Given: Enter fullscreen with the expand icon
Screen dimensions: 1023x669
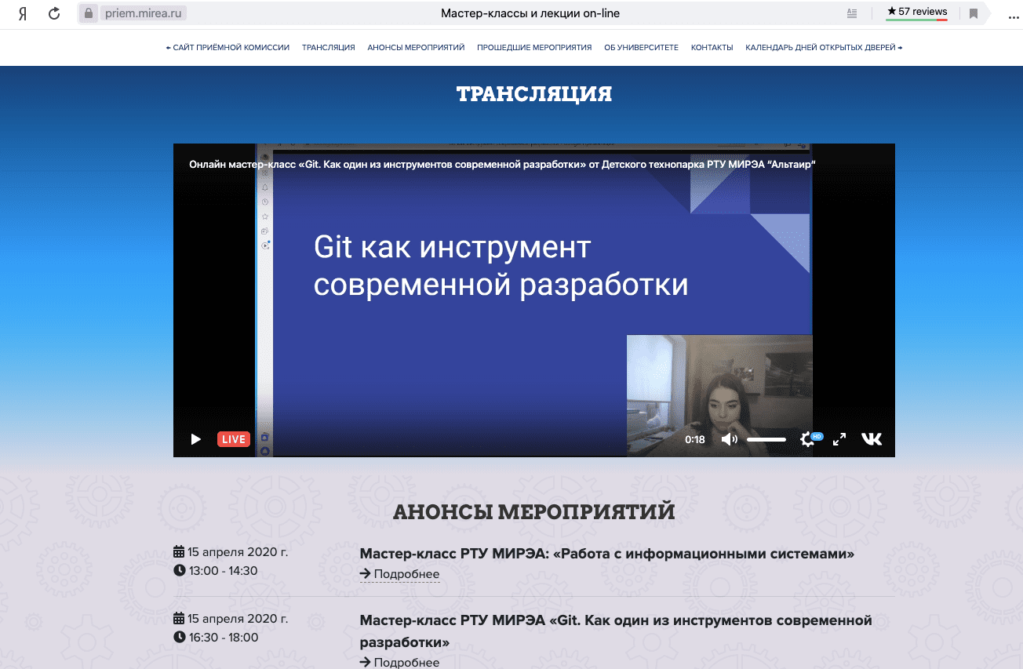Looking at the screenshot, I should point(839,439).
